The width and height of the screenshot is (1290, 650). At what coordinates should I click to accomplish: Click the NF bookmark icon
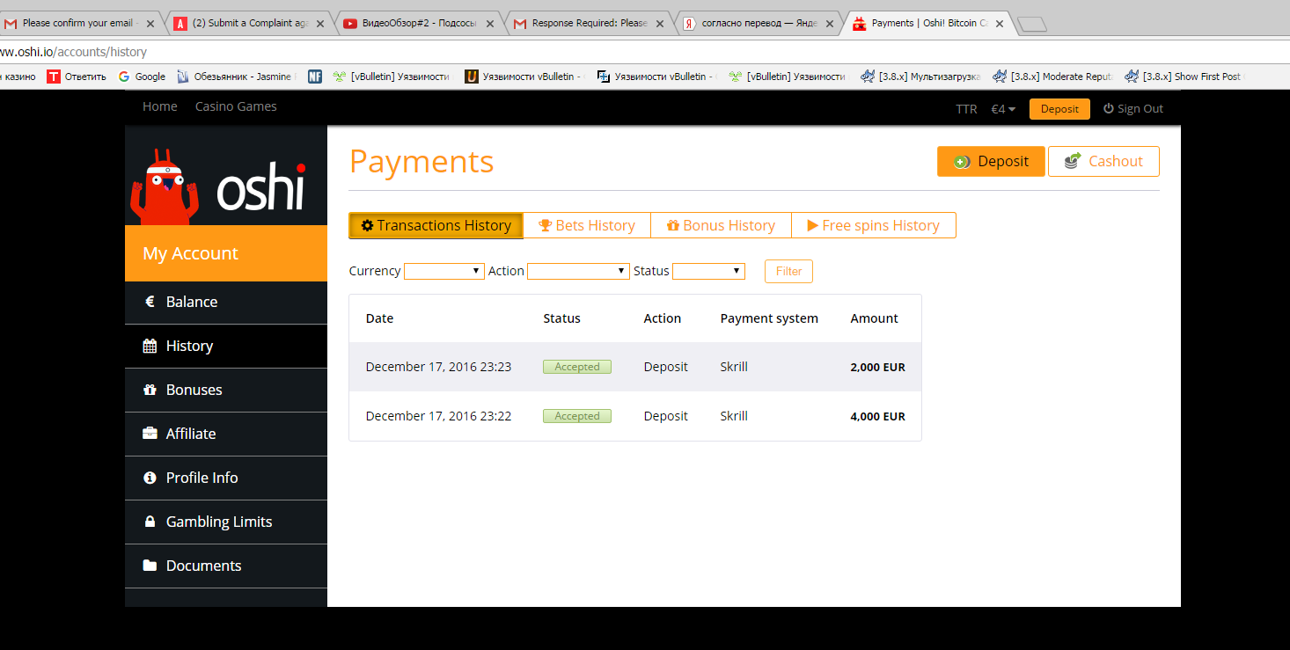[315, 77]
